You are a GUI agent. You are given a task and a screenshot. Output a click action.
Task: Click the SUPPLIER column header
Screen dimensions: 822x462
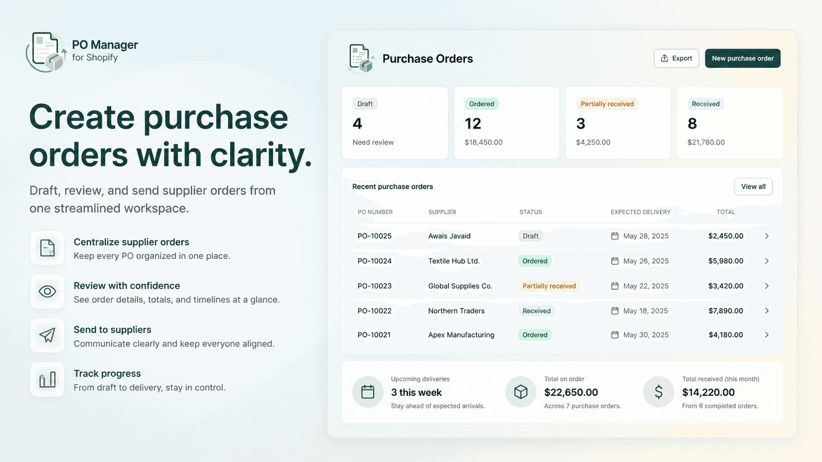point(442,212)
